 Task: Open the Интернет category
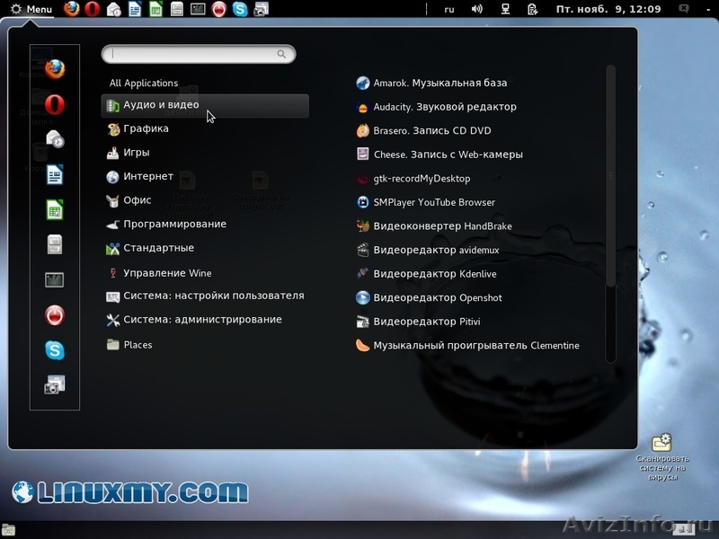[139, 176]
